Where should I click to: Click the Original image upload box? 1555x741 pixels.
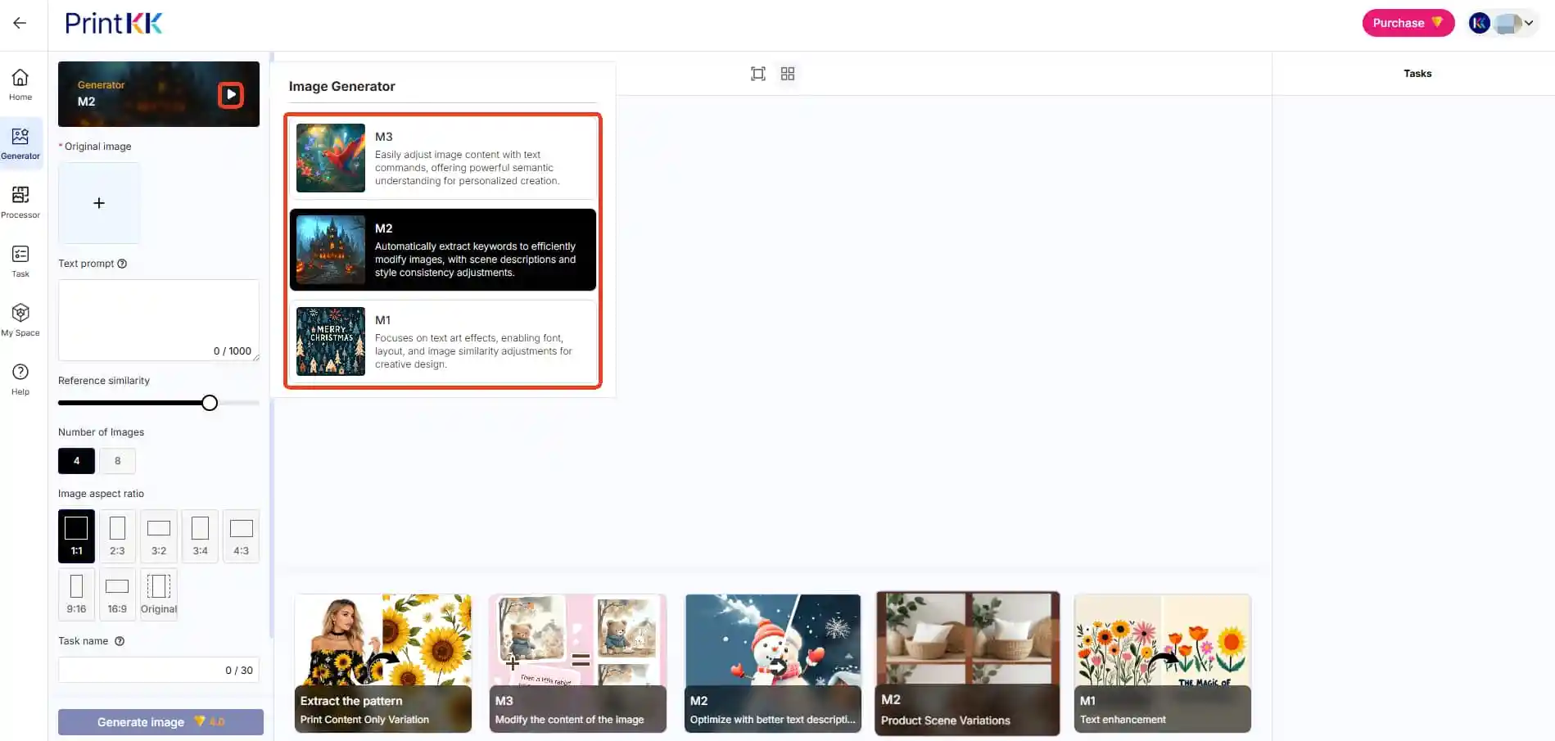99,203
